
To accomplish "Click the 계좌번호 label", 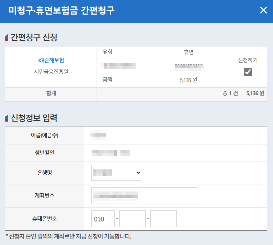I will [45, 195].
